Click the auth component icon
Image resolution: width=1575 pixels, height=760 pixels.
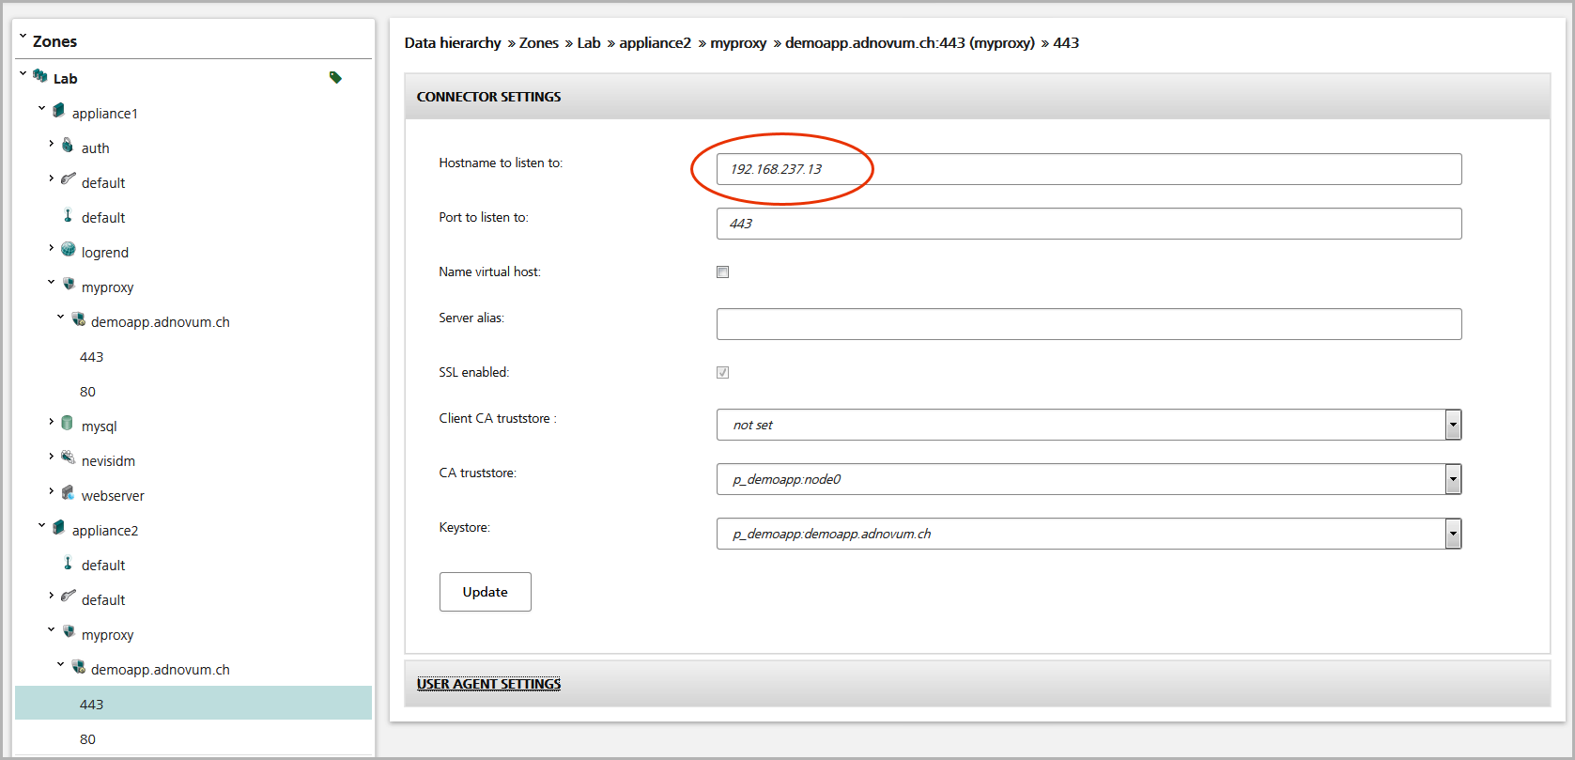coord(68,146)
